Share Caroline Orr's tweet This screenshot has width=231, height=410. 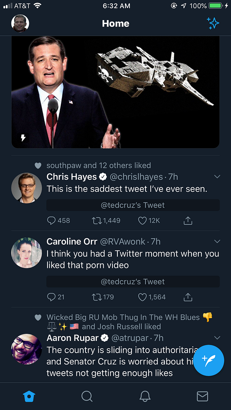[x=188, y=297]
